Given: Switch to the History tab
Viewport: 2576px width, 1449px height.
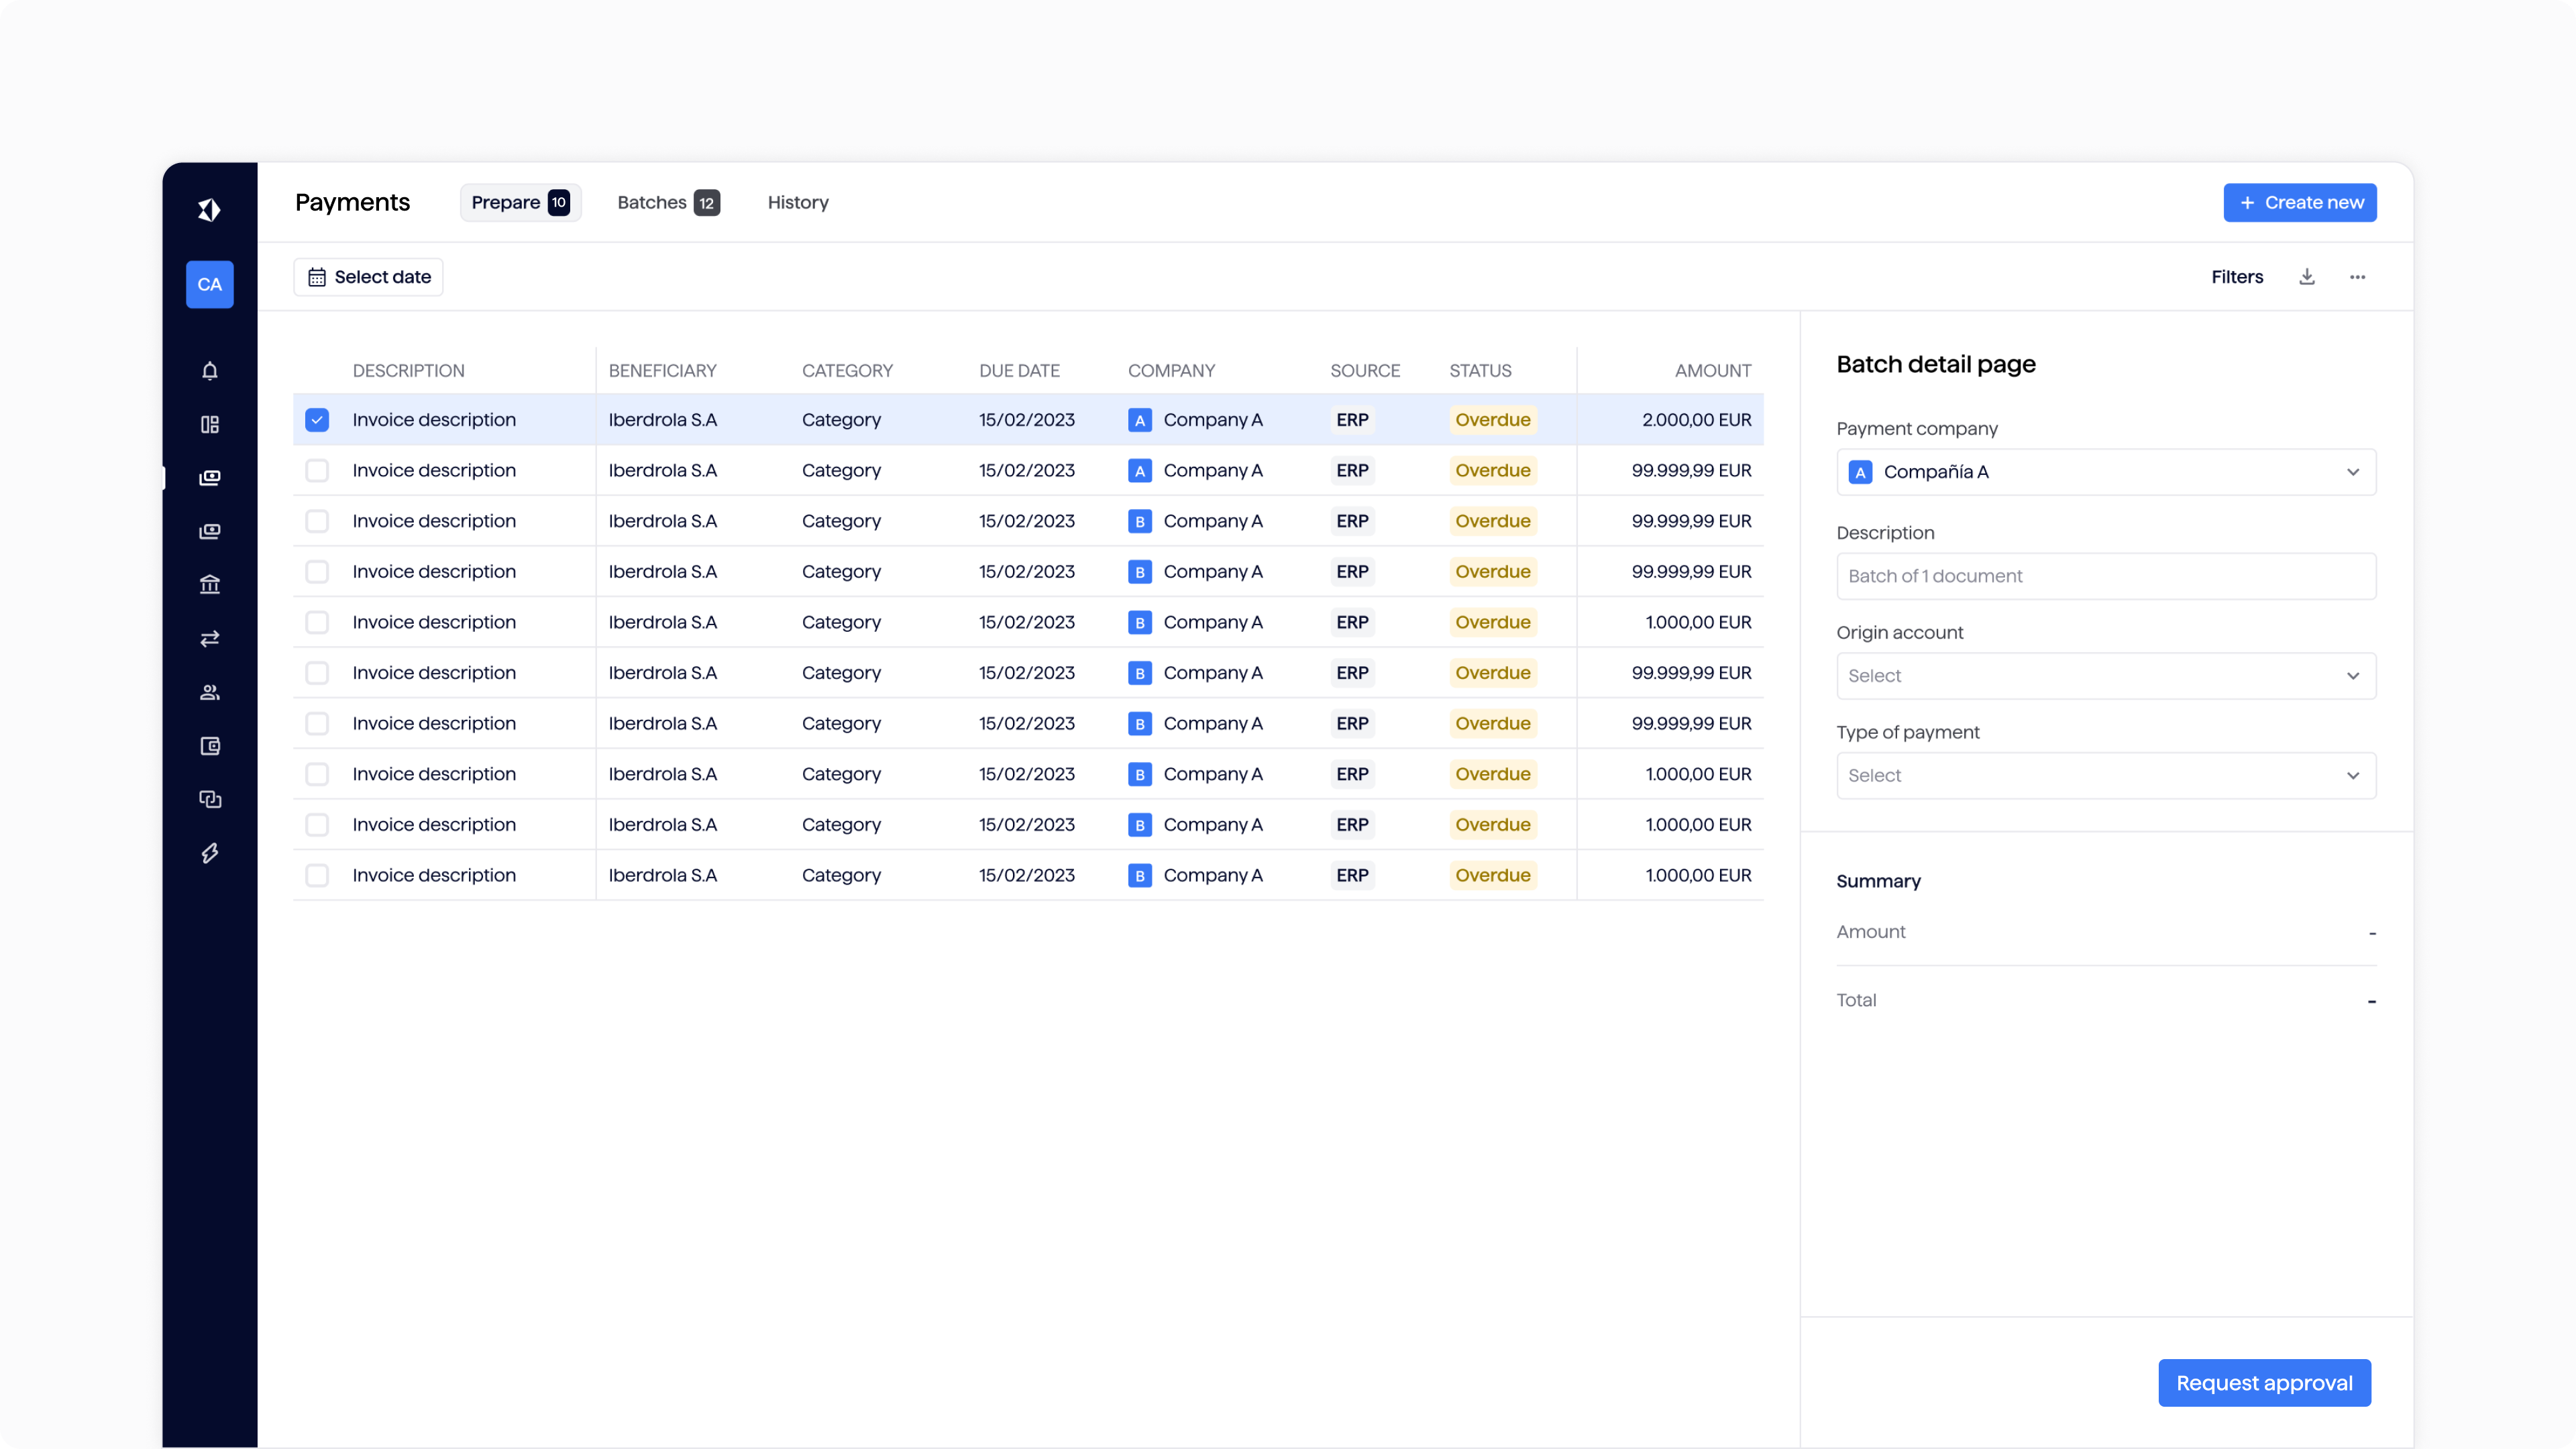Looking at the screenshot, I should [797, 203].
